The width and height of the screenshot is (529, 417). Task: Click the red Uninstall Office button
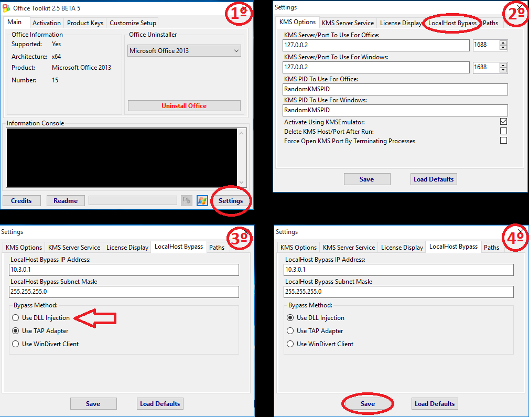[x=184, y=105]
